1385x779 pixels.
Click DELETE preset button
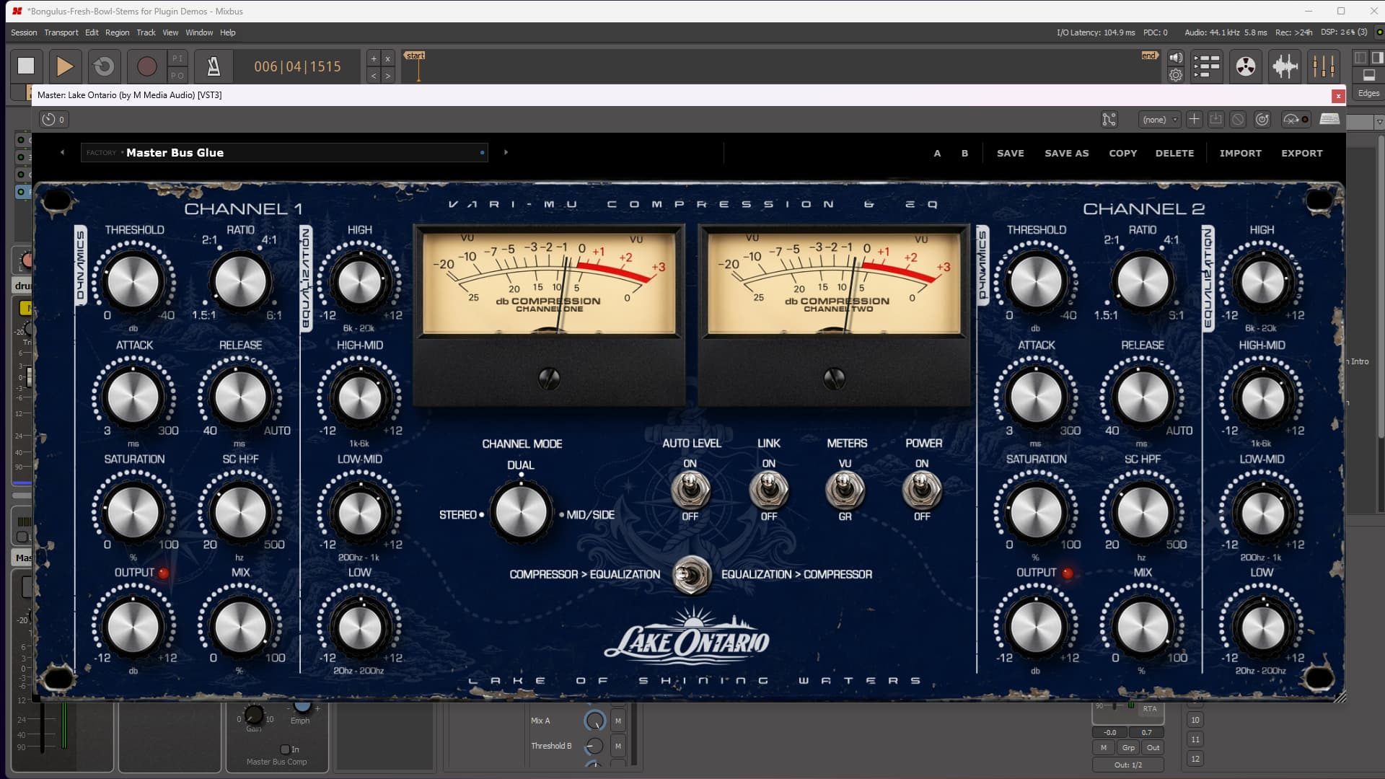click(x=1174, y=153)
